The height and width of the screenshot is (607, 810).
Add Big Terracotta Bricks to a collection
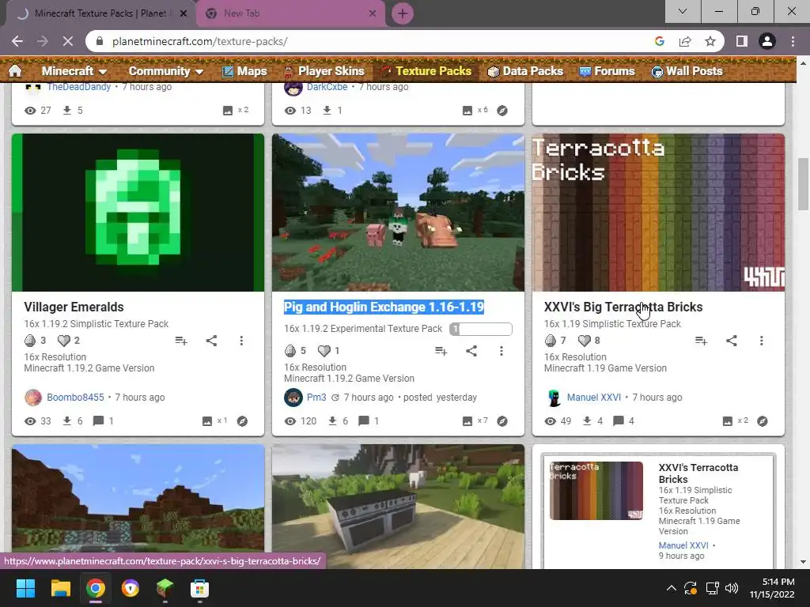pos(701,341)
